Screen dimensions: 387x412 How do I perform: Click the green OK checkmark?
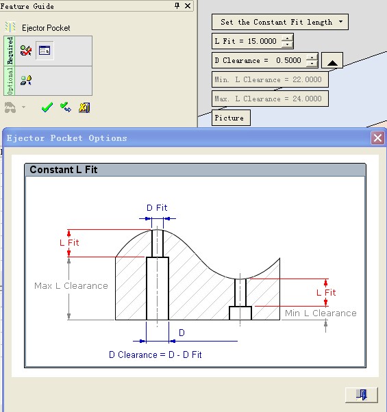pyautogui.click(x=47, y=107)
